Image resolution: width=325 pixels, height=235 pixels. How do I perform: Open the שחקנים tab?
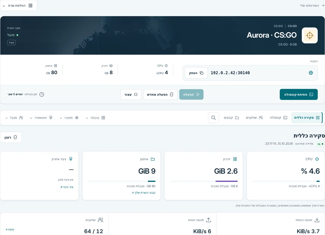click(254, 118)
